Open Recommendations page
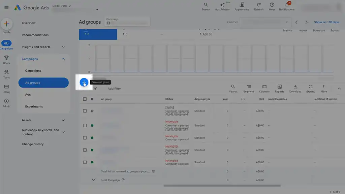Screen dimensions: 345x194 click(35, 35)
